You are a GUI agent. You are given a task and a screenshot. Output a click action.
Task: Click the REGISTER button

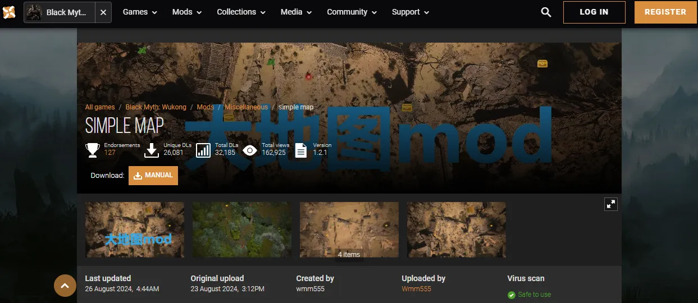coord(665,12)
